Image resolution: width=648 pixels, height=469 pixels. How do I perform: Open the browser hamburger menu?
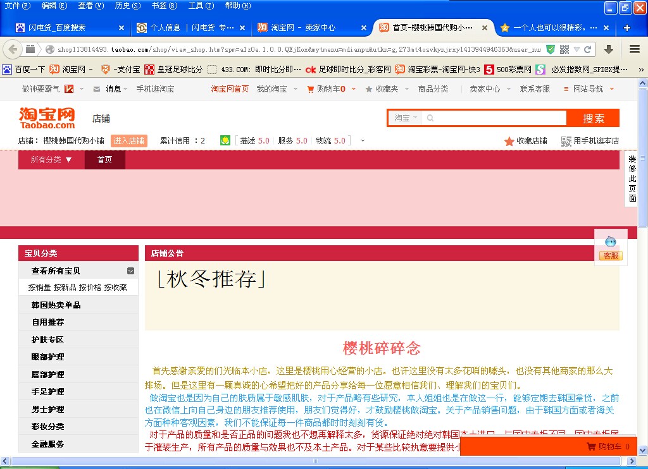tap(634, 49)
